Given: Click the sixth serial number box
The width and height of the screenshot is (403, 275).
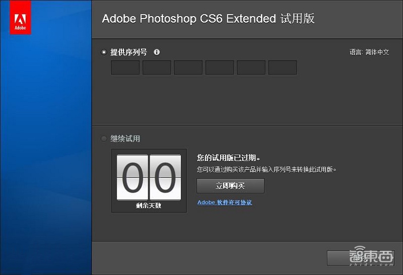Looking at the screenshot, I should click(x=283, y=67).
